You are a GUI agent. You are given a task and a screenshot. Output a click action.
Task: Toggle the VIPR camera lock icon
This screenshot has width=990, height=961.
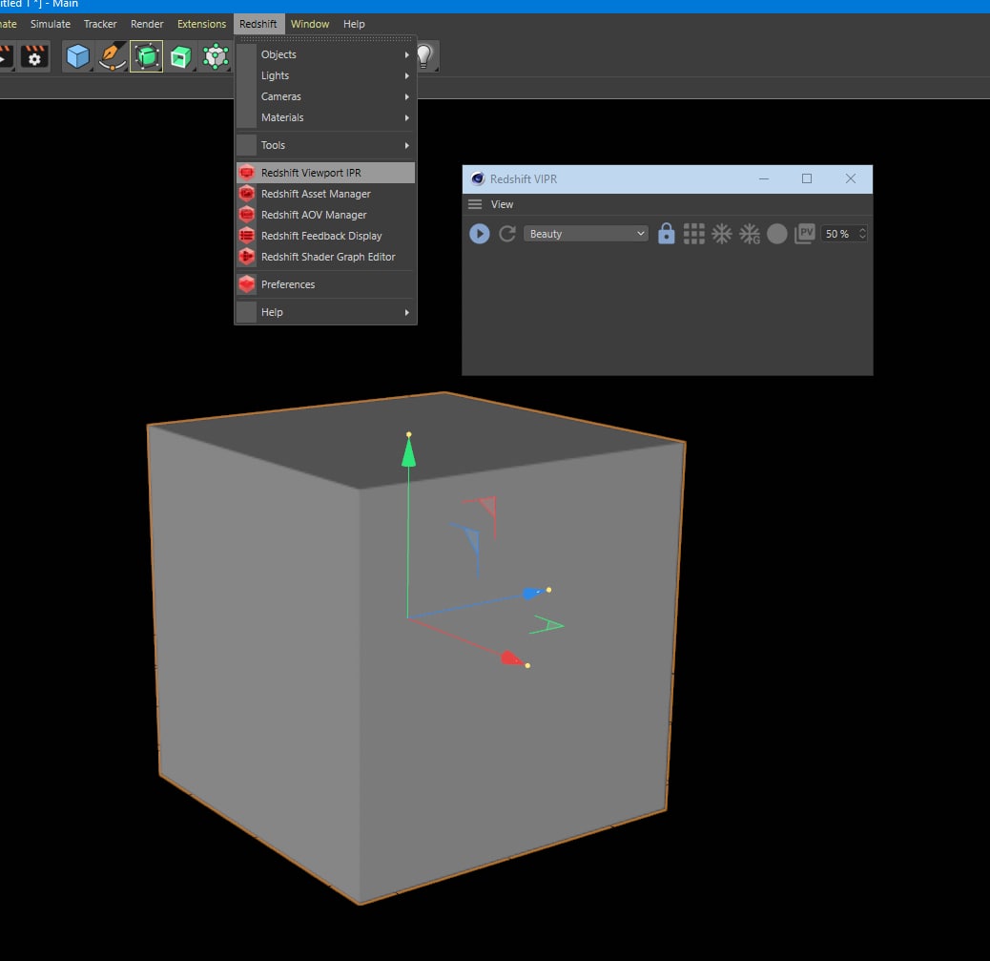click(666, 234)
